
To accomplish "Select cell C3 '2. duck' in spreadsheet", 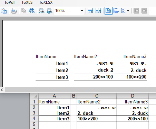I will 97,113.
